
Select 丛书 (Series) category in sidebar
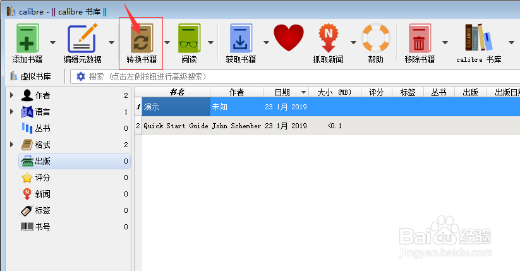[x=75, y=128]
